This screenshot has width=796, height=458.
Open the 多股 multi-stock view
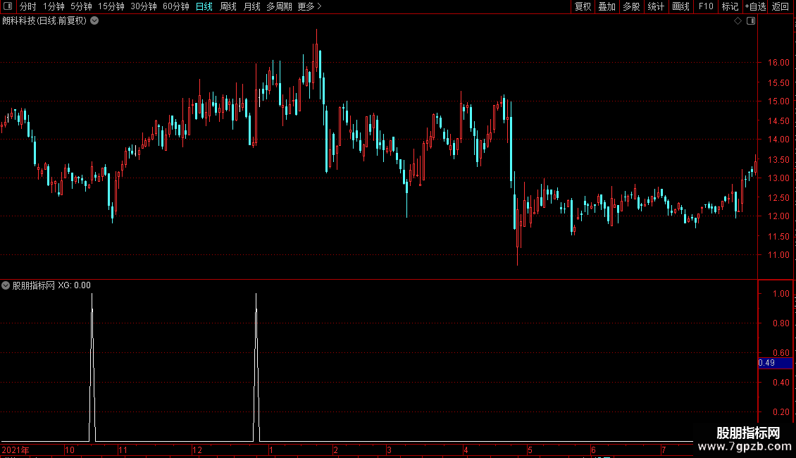tap(632, 6)
